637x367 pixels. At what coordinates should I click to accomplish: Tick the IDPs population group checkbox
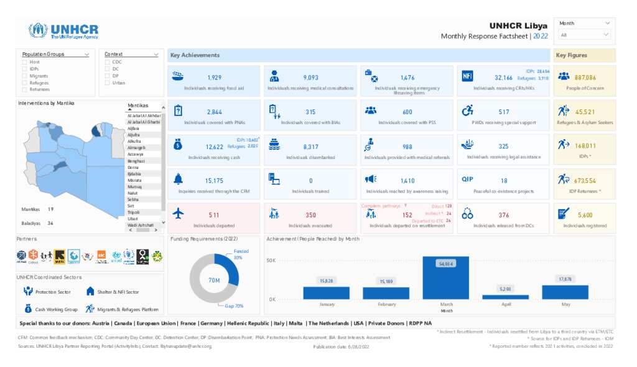click(x=24, y=69)
